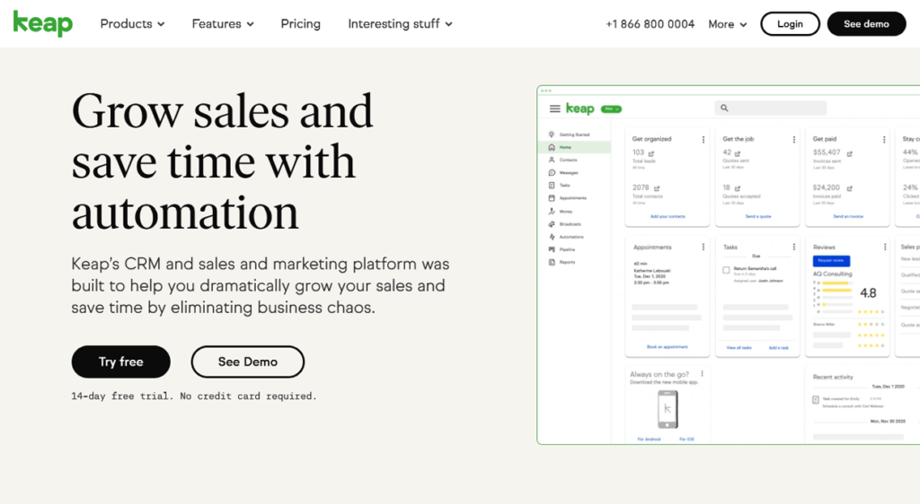Screen dimensions: 920x504
Task: Open Pipeline icon in dashboard sidebar
Action: click(x=552, y=249)
